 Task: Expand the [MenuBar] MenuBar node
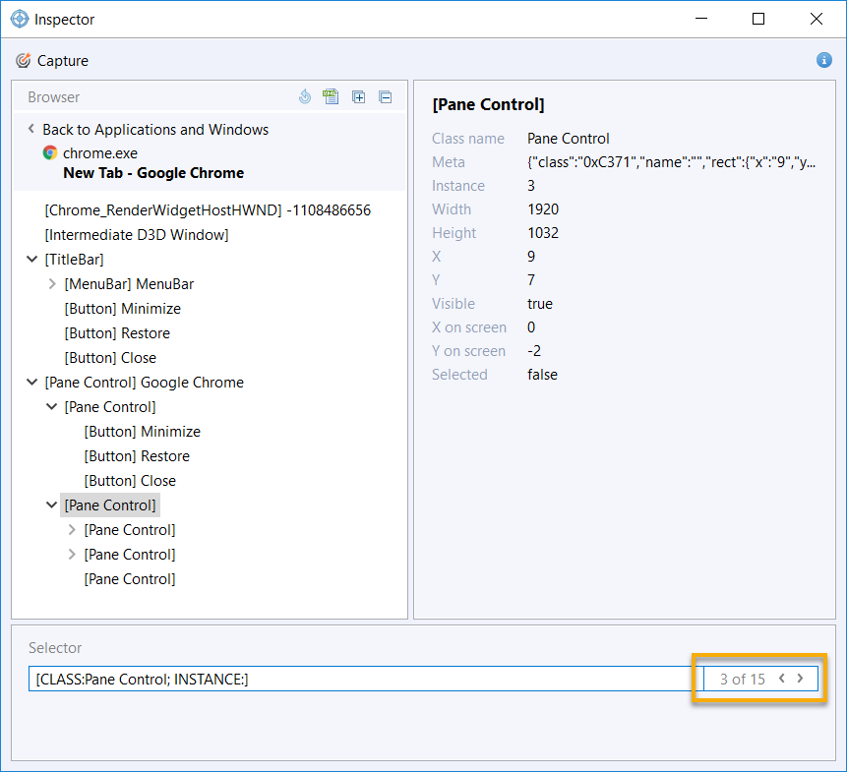(x=52, y=284)
